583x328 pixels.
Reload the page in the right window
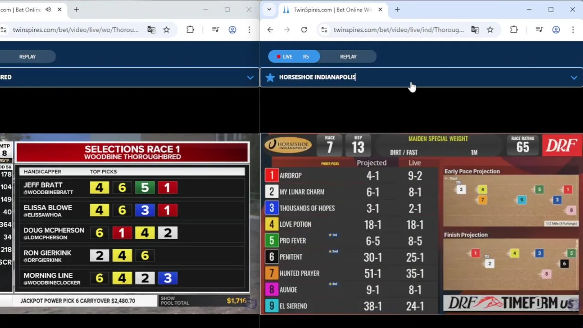[304, 30]
